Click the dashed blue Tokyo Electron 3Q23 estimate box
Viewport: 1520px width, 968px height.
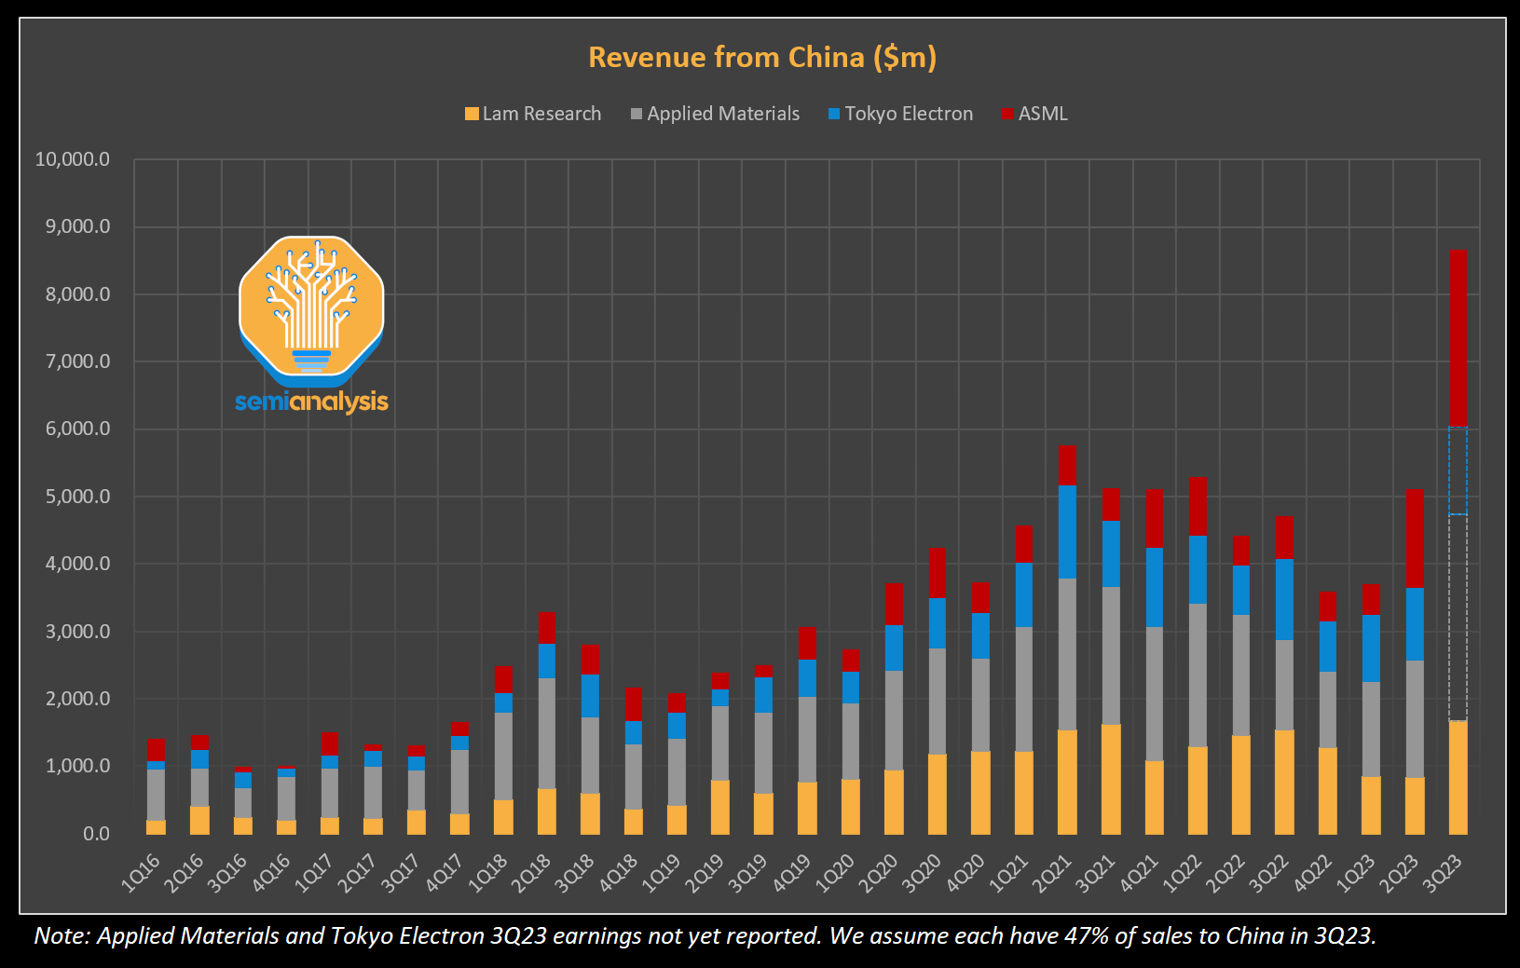(1458, 470)
